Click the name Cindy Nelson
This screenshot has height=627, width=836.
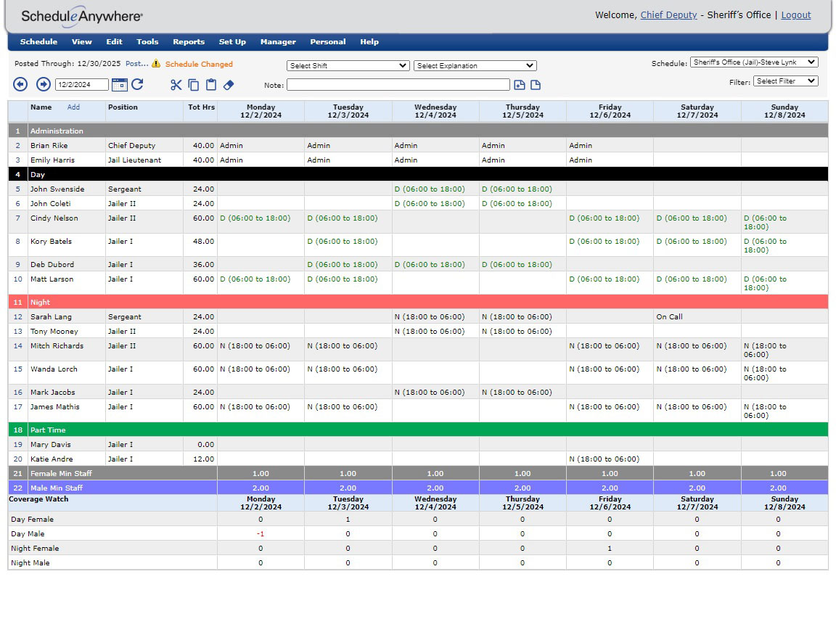[54, 218]
